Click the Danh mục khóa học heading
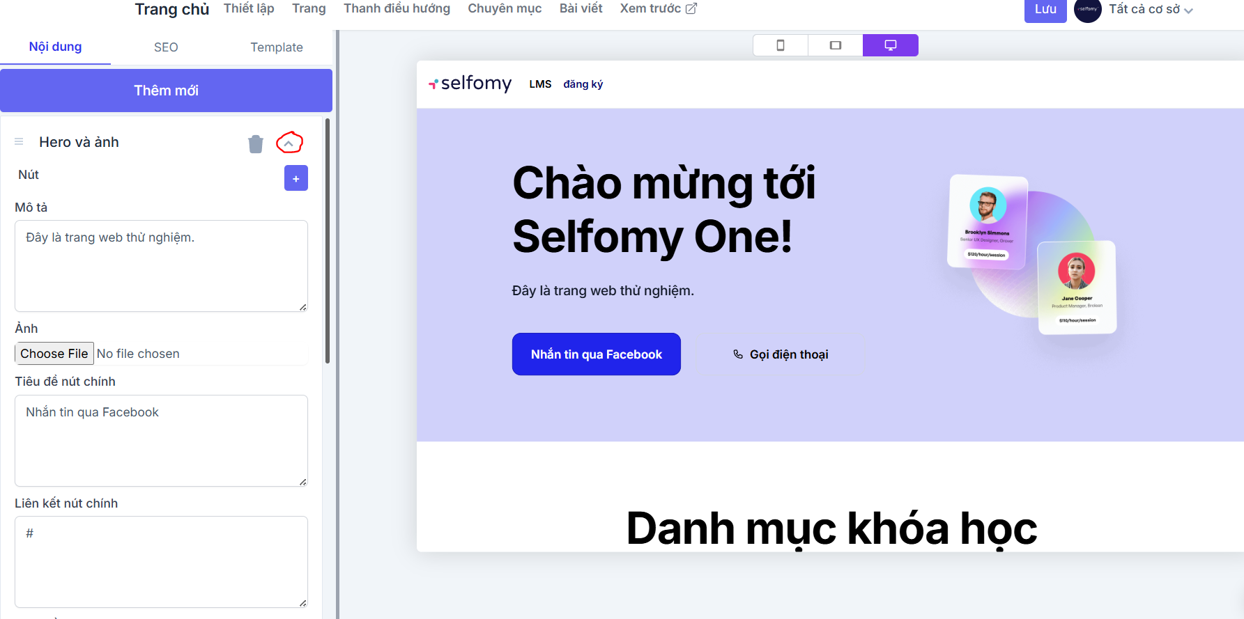 [831, 528]
